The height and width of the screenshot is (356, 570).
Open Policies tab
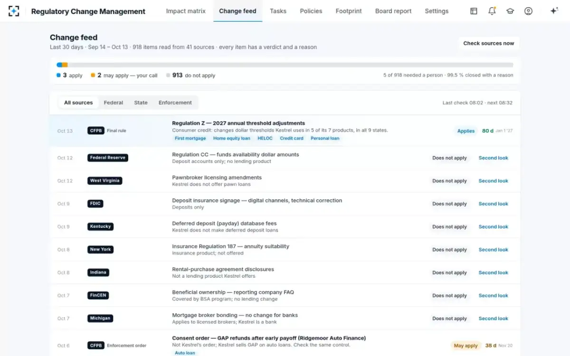click(311, 11)
